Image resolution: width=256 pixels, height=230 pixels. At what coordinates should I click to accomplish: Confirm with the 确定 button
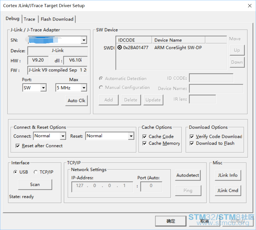[x=170, y=221]
